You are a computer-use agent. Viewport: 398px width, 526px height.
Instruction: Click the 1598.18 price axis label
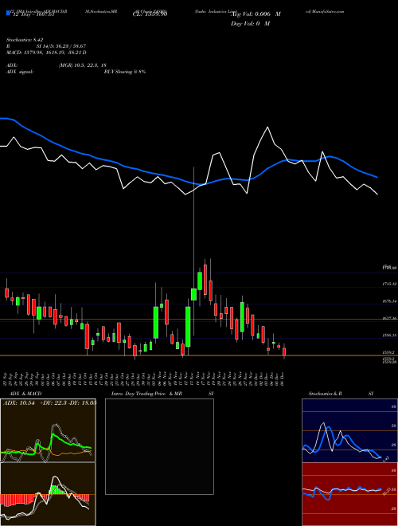tap(389, 335)
